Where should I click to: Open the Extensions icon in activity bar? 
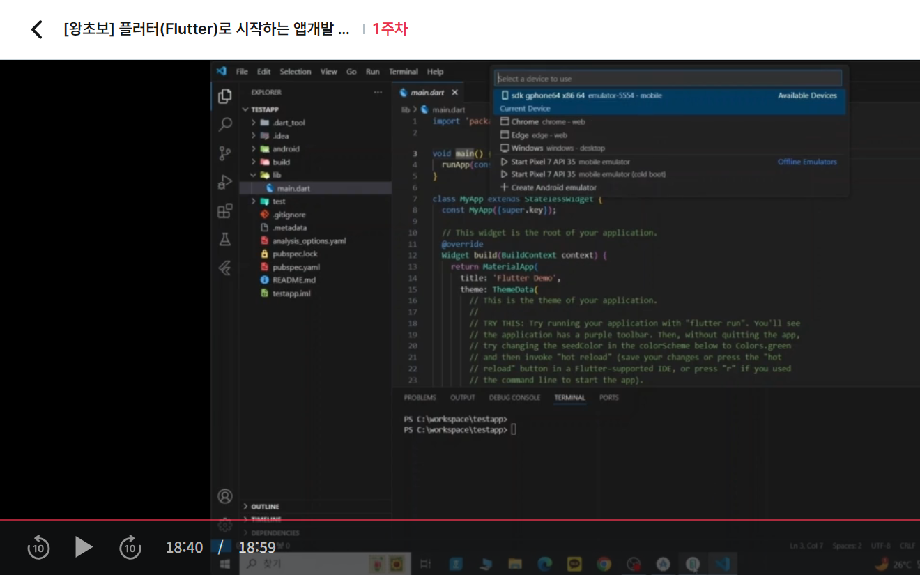224,210
